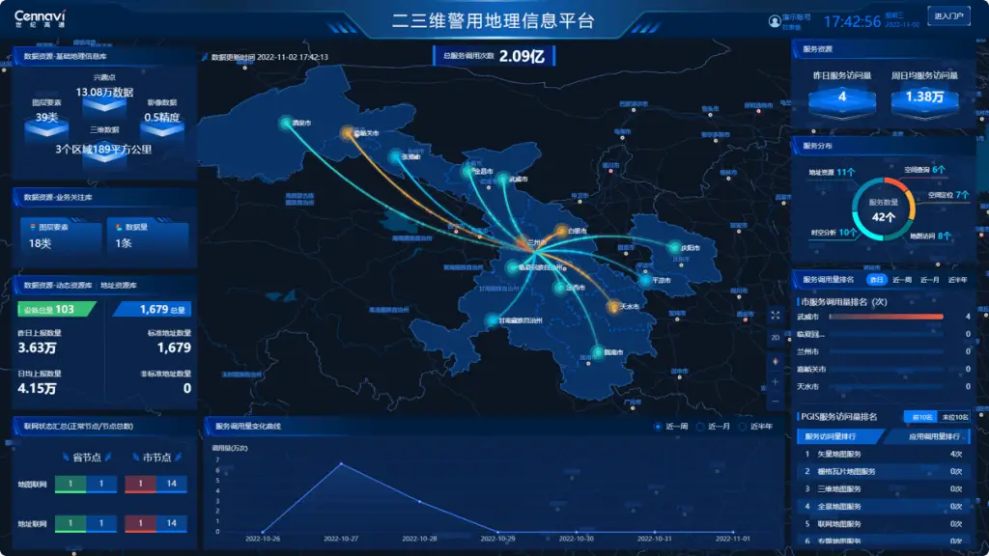The height and width of the screenshot is (556, 989).
Task: Click the user account avatar icon
Action: 774,20
